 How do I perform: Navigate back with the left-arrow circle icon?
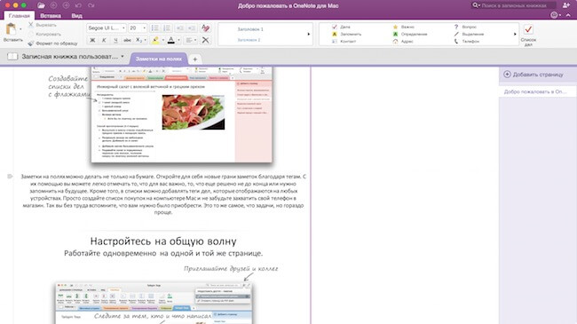53,5
